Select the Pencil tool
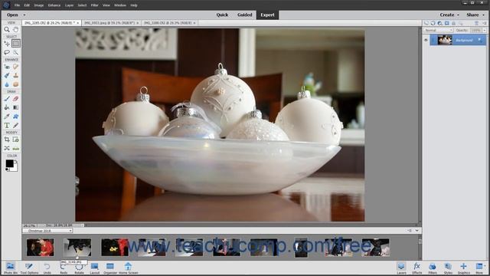Viewport: 490px width, 276px height. (x=15, y=126)
